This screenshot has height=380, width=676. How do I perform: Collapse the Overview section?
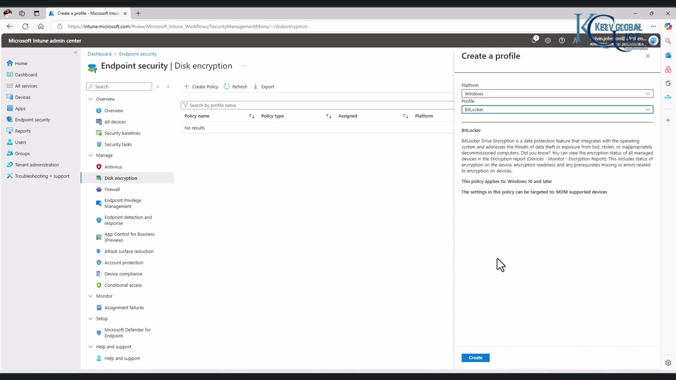pos(90,99)
